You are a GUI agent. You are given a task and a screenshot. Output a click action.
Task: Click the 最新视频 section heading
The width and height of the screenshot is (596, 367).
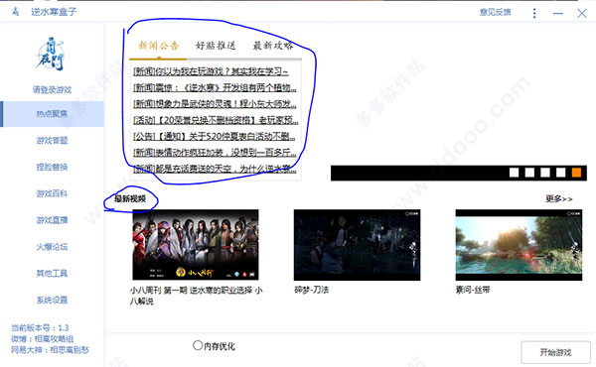pyautogui.click(x=130, y=198)
